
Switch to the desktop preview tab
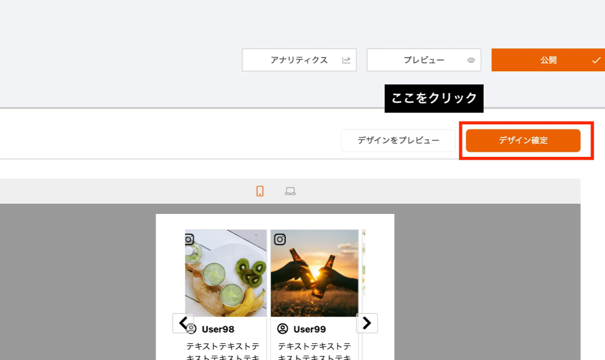click(290, 191)
